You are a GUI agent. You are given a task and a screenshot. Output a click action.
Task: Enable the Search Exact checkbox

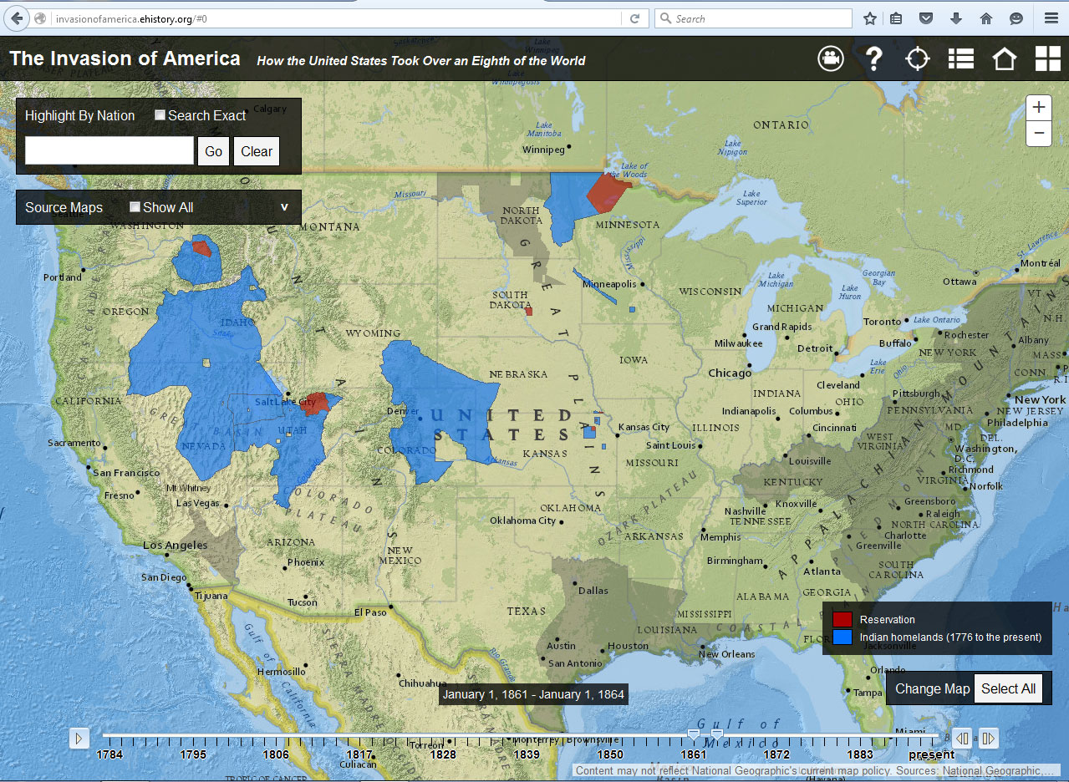pyautogui.click(x=160, y=115)
